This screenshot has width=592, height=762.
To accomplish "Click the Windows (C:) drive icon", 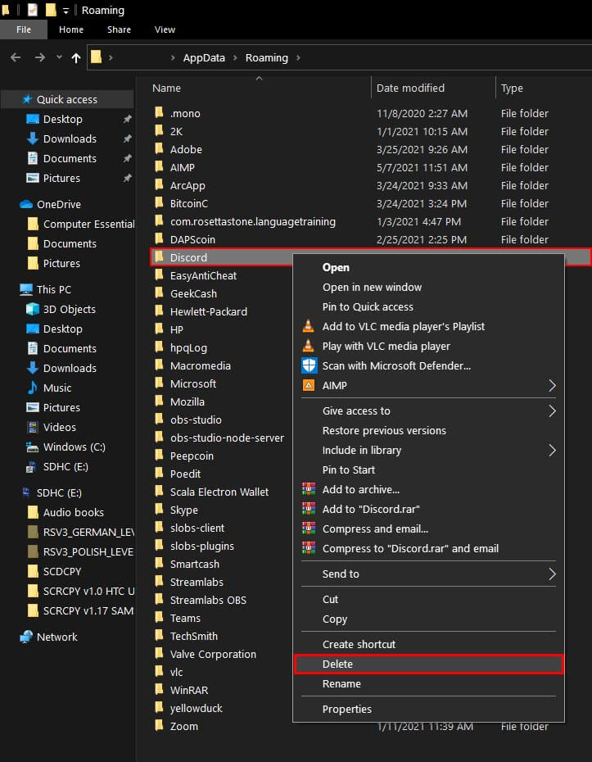I will (33, 447).
